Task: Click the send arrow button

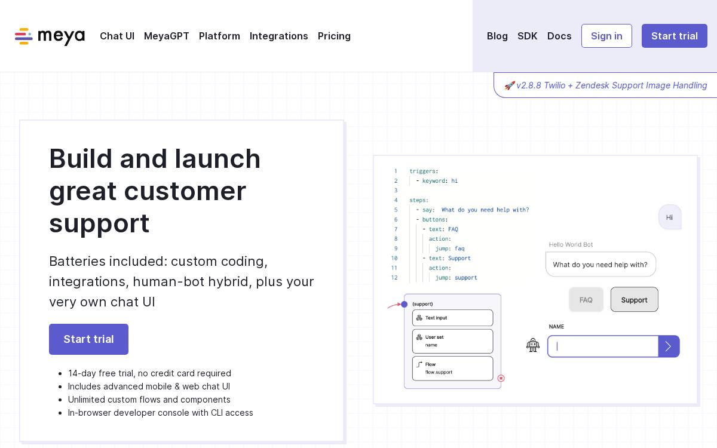Action: [669, 346]
